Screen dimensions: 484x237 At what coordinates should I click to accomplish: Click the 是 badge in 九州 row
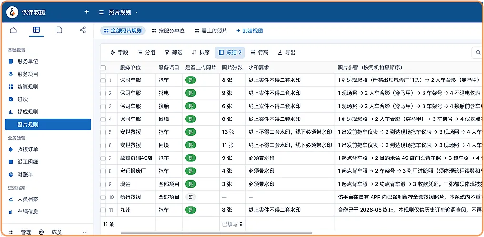point(191,210)
